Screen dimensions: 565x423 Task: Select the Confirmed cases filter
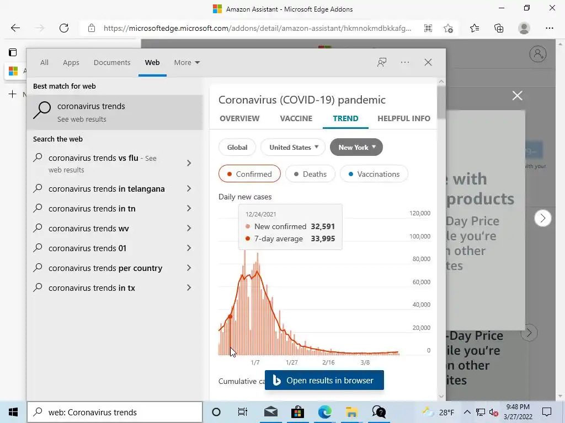tap(249, 174)
